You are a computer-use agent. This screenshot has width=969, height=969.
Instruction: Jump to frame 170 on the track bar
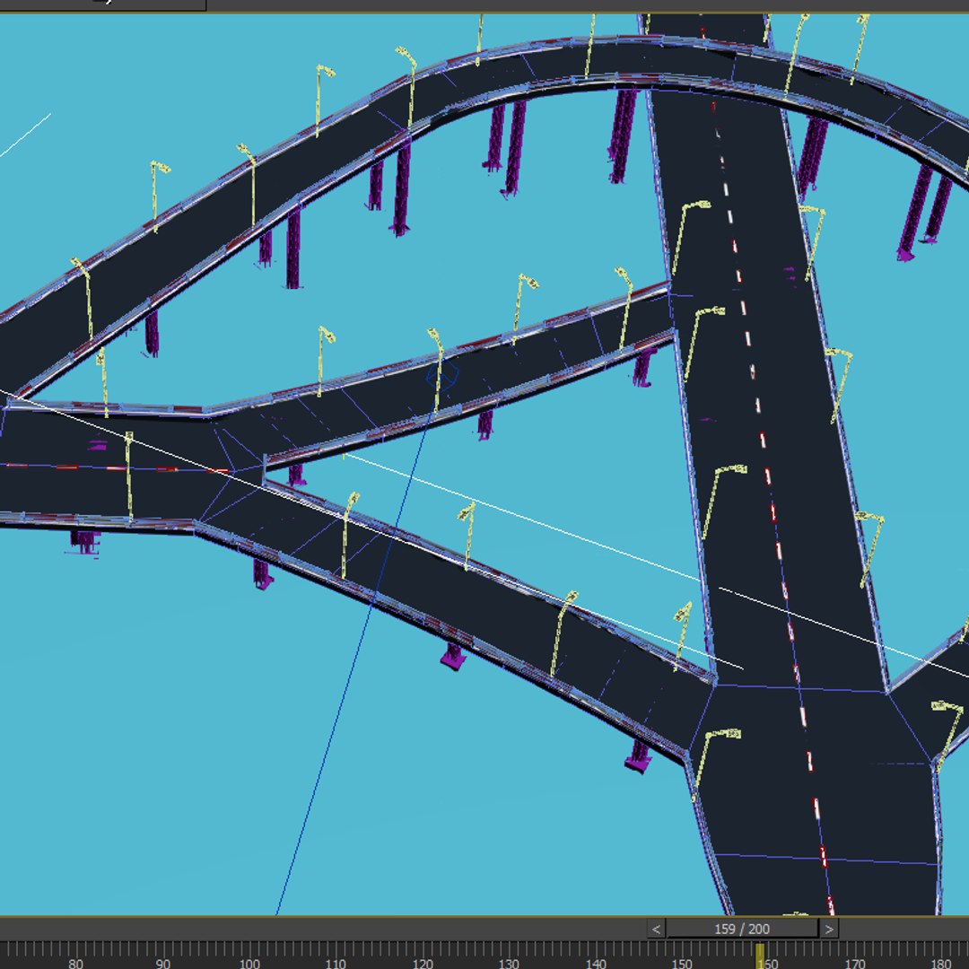point(855,963)
